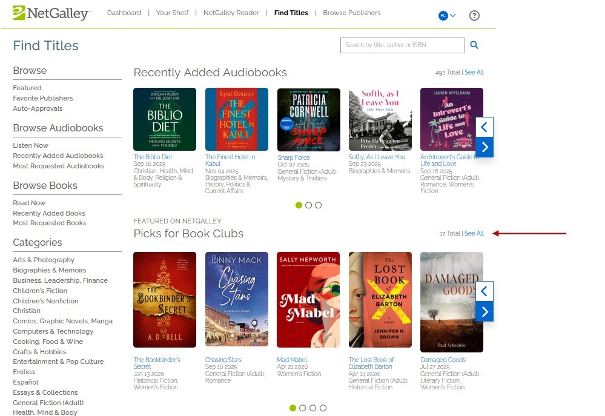Select first Book Clubs carousel dot
605x416 pixels.
(x=293, y=408)
